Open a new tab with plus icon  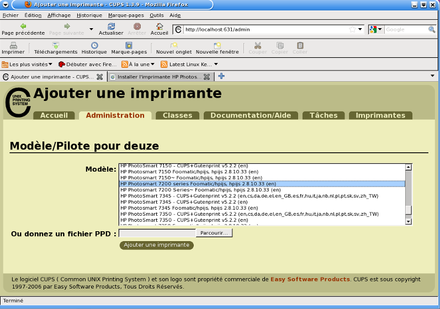coord(221,76)
